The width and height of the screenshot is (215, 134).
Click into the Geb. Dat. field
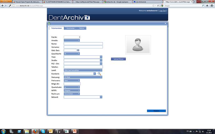(70, 50)
